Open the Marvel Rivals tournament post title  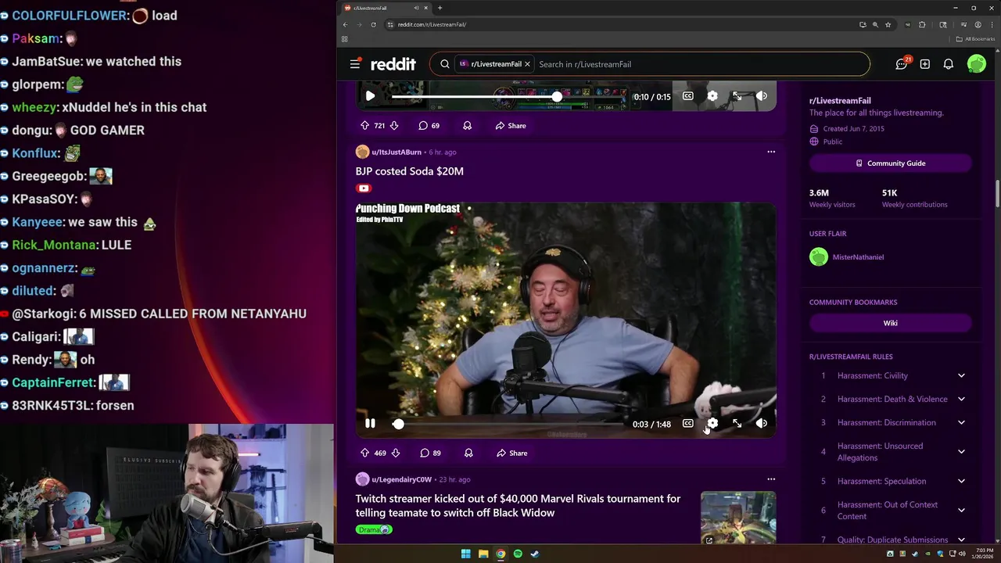click(x=518, y=505)
